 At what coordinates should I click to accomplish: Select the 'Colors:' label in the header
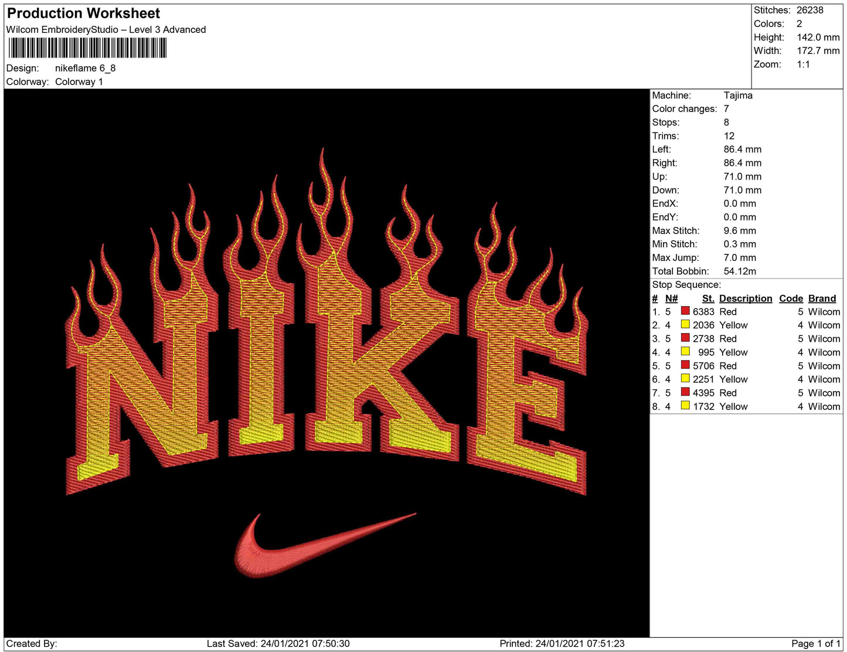tap(769, 23)
